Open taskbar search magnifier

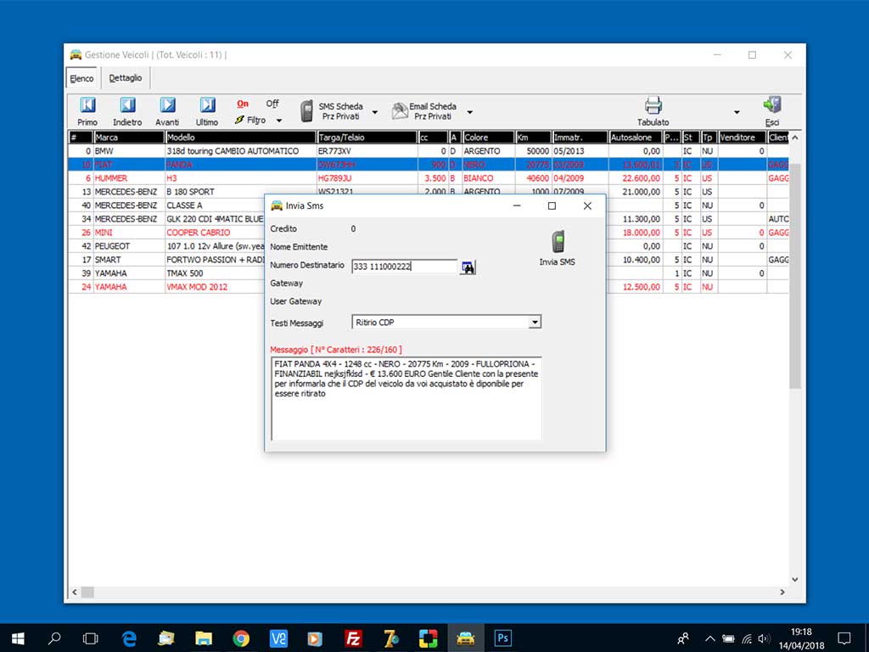point(53,638)
